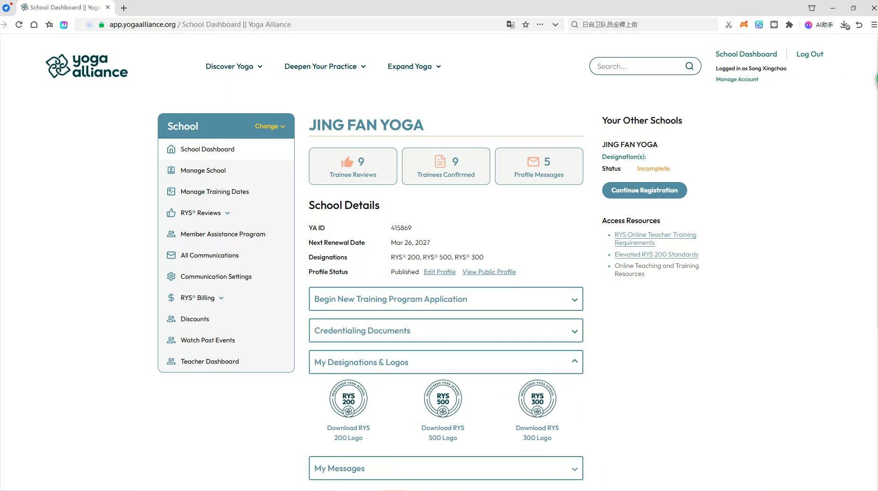Viewport: 878px width, 491px height.
Task: Expand Begin New Training Program Application
Action: (445, 299)
